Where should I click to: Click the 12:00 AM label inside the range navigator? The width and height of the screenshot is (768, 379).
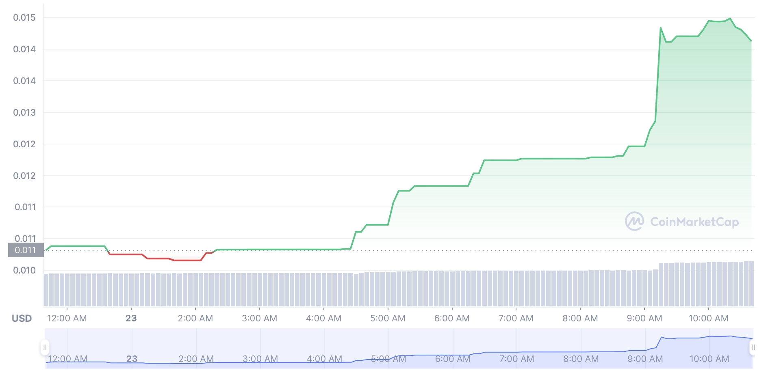point(68,359)
